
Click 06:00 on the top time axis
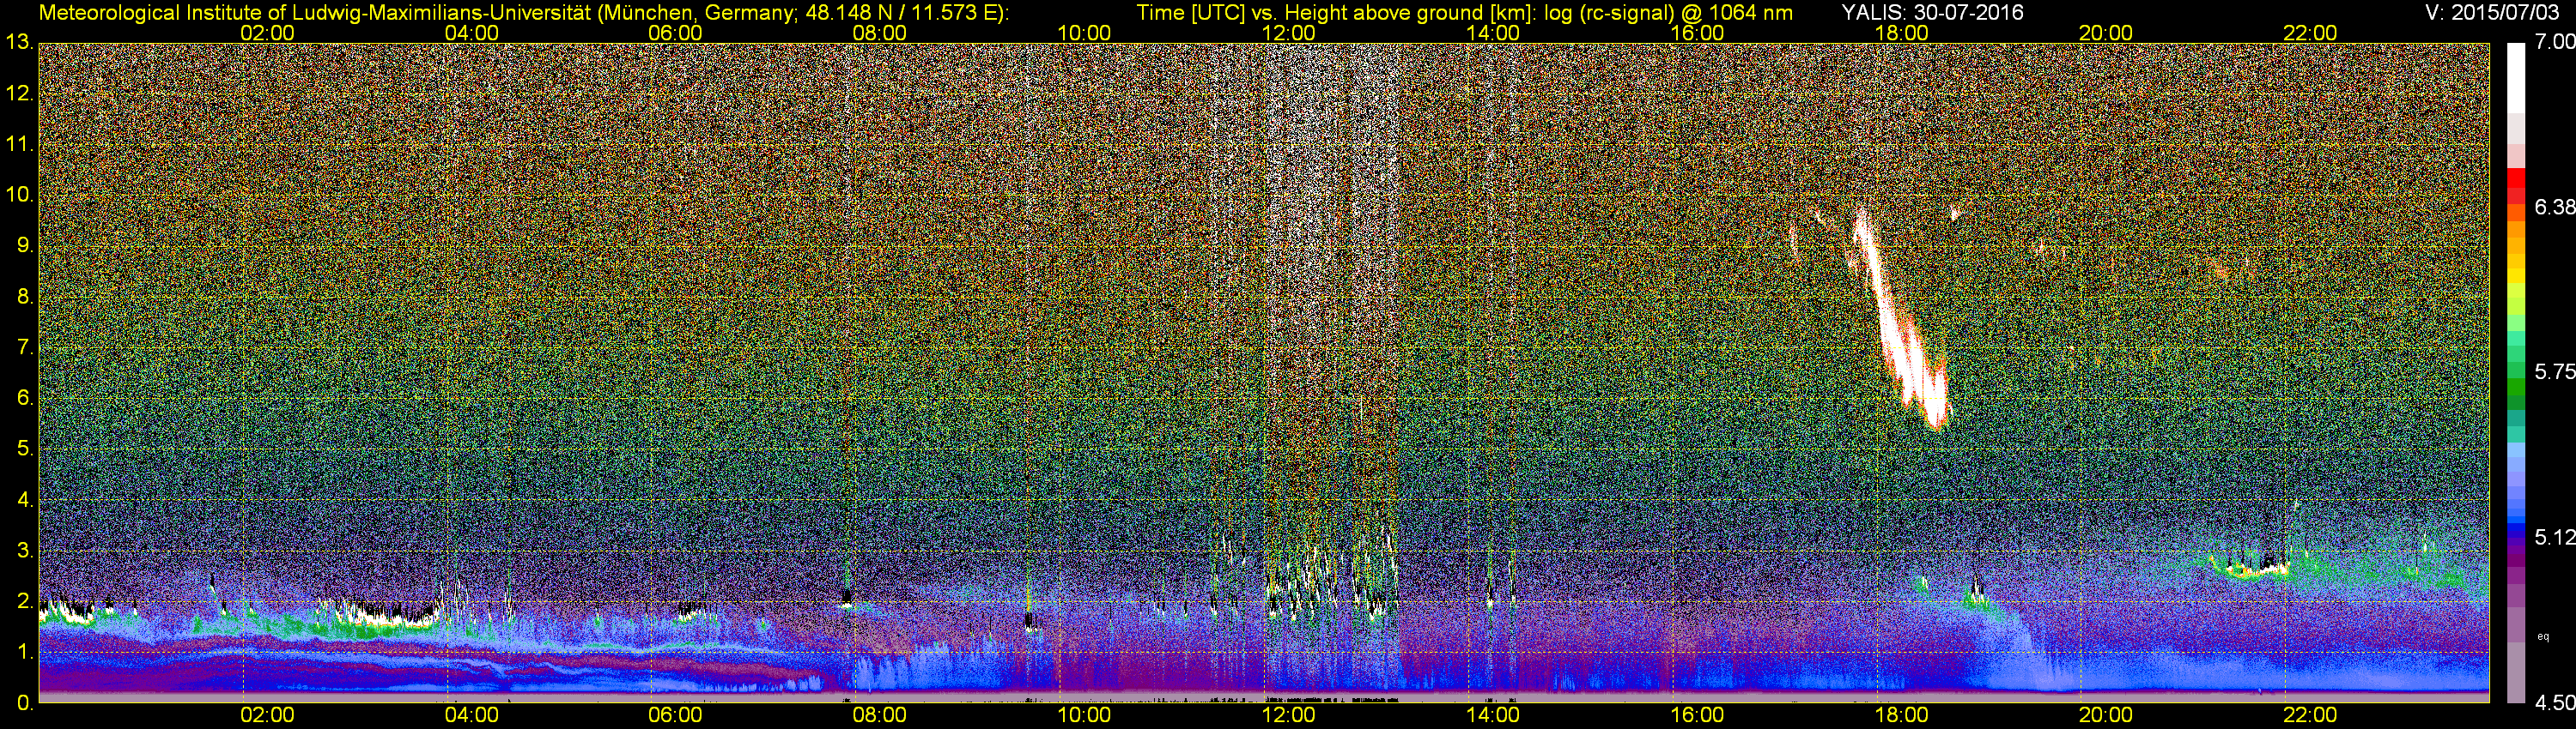676,33
